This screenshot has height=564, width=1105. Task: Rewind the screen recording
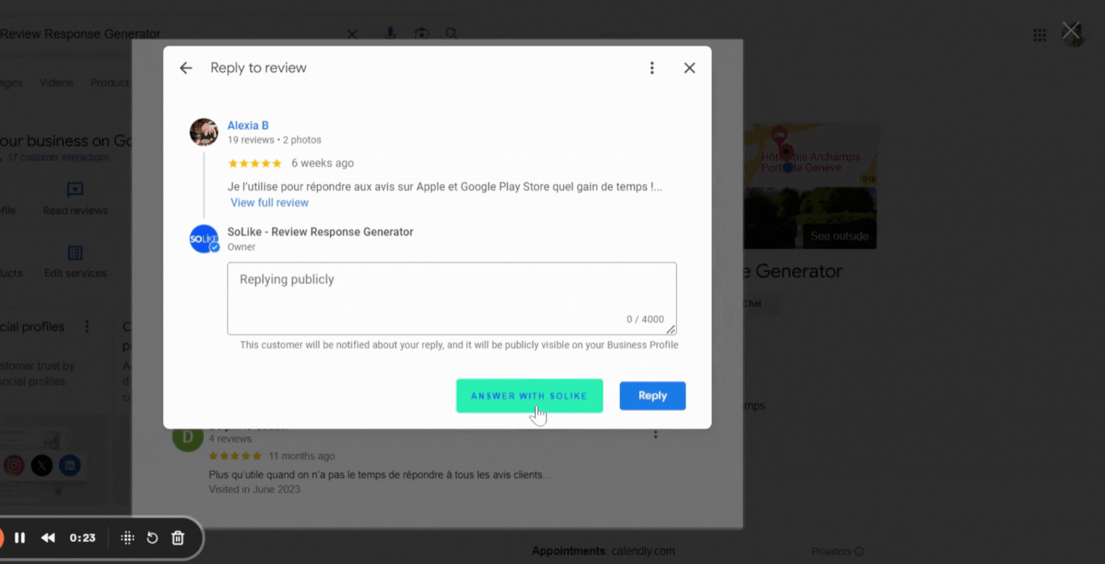pyautogui.click(x=48, y=538)
